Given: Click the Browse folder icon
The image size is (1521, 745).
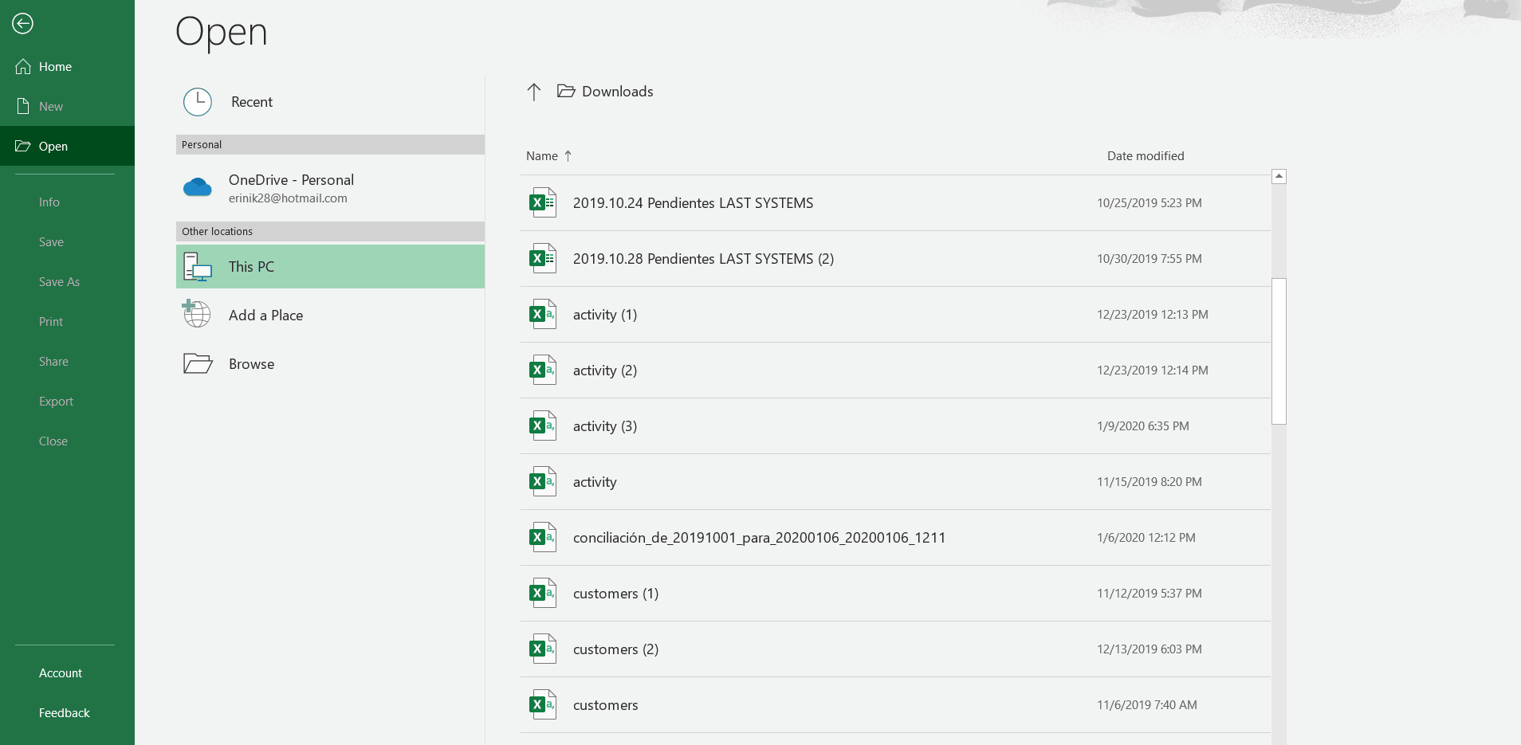Looking at the screenshot, I should click(x=197, y=363).
